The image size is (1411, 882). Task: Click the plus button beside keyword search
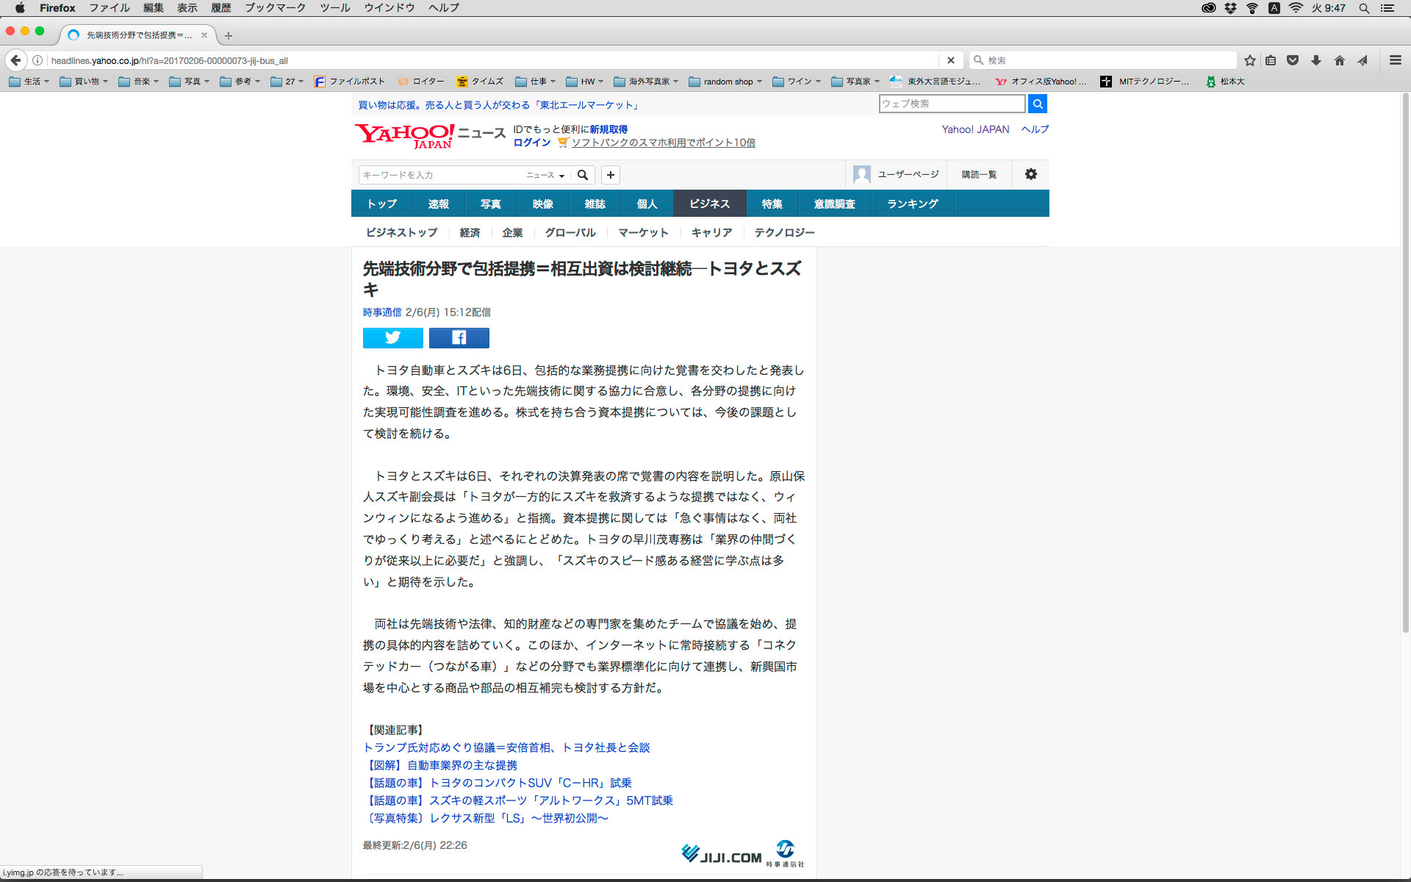point(610,175)
